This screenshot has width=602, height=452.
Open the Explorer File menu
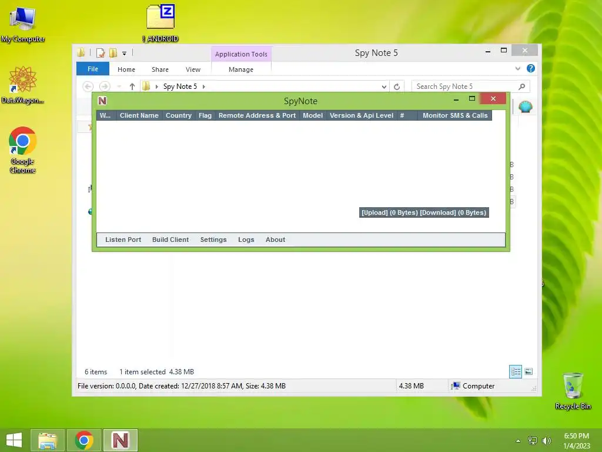[x=93, y=69]
